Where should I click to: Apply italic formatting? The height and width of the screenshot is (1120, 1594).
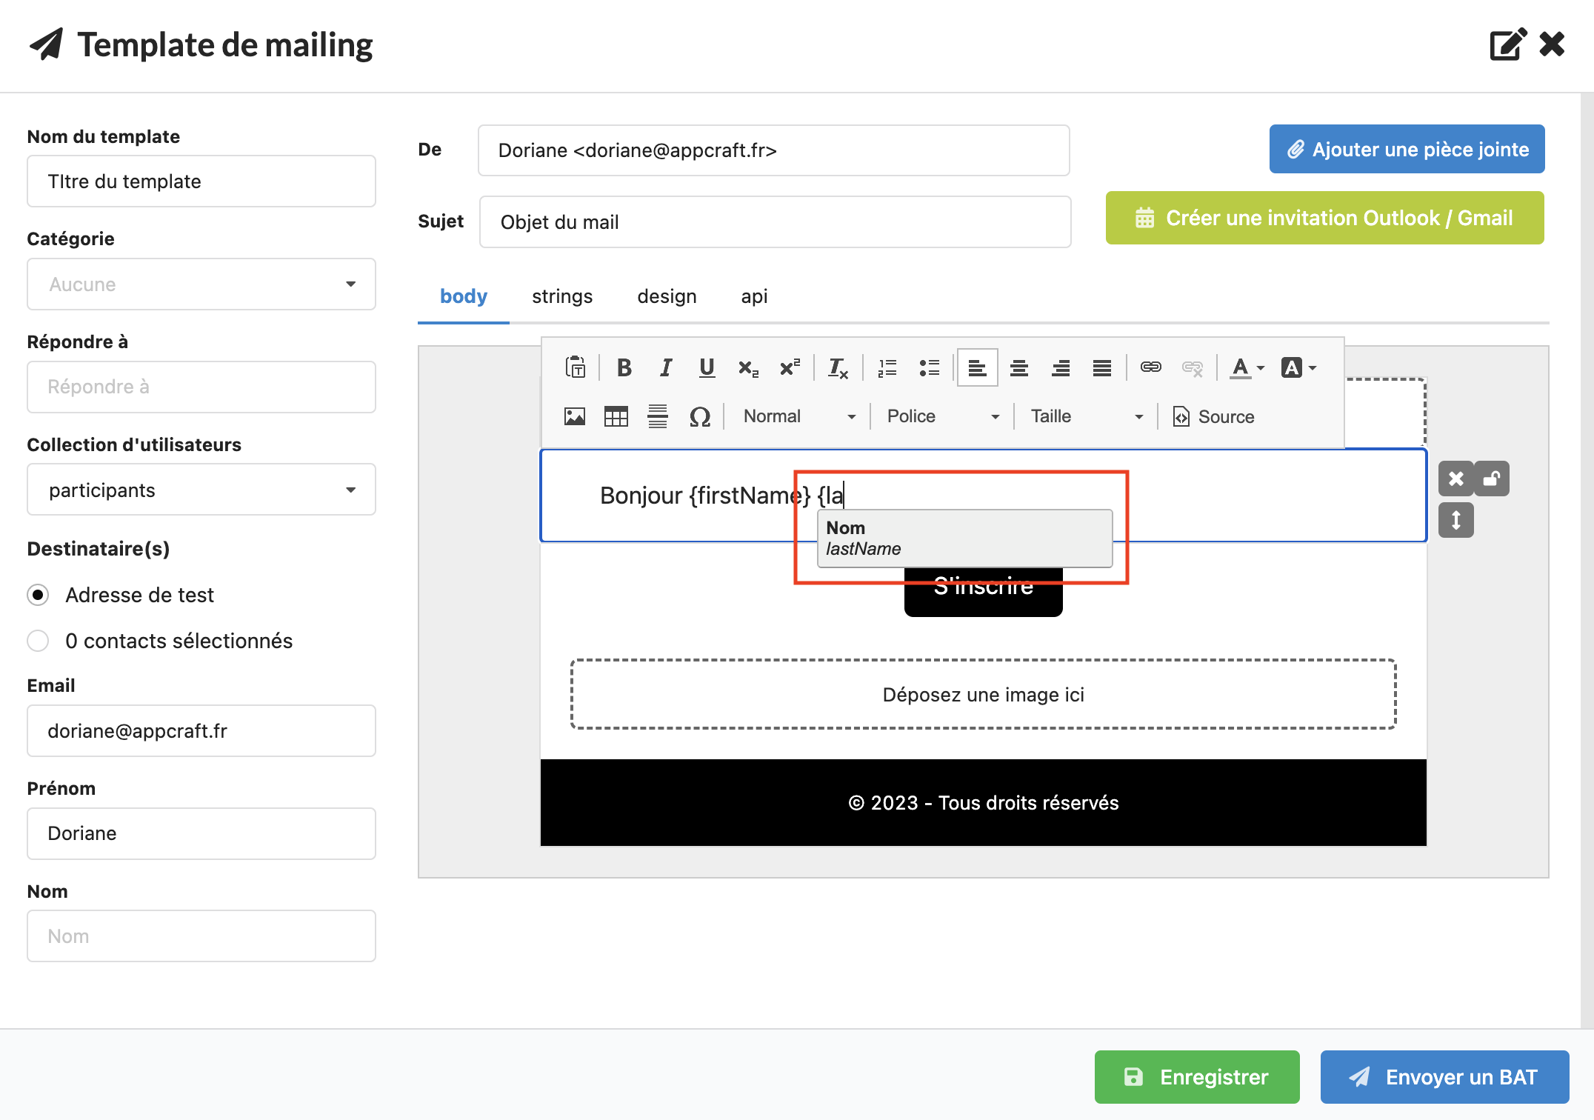(665, 367)
